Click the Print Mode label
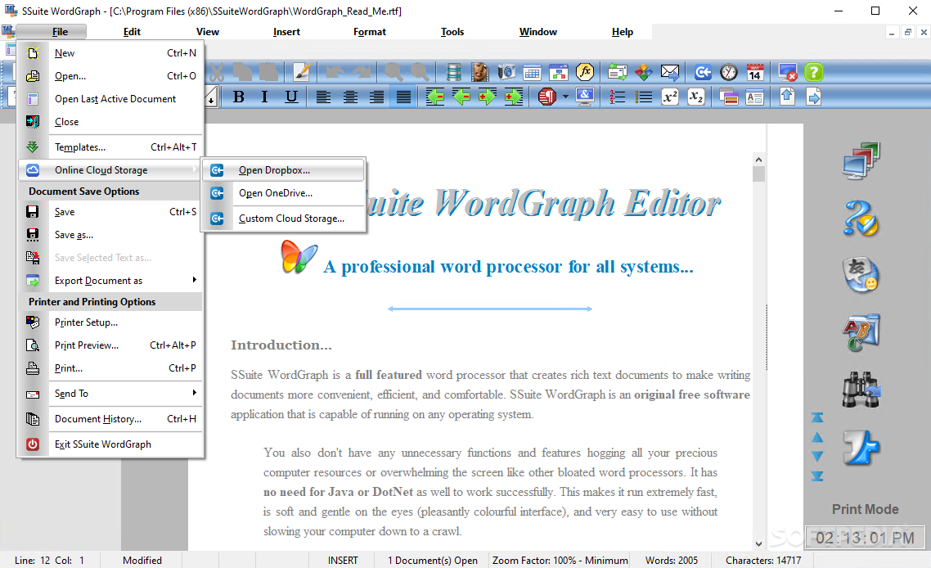 coord(865,509)
